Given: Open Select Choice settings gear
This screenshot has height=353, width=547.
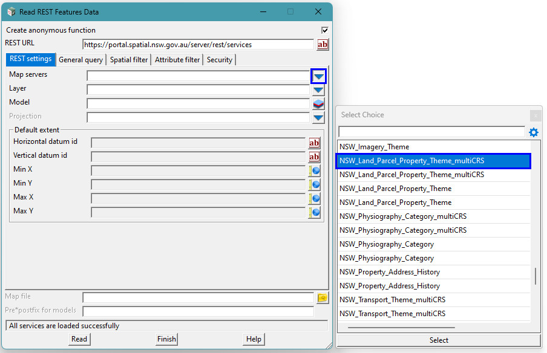Looking at the screenshot, I should coord(534,132).
